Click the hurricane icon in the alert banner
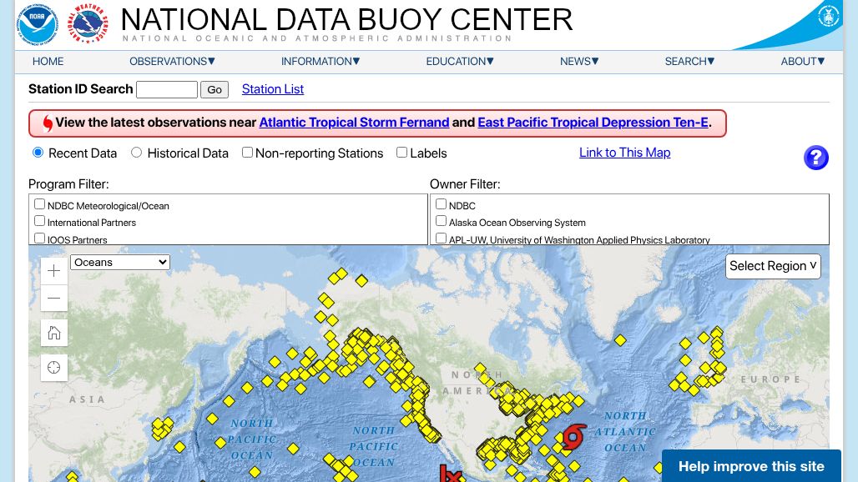 point(48,123)
